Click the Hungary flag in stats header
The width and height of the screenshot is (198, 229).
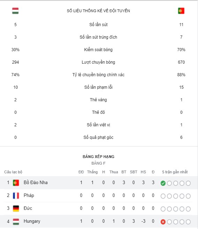pos(15,11)
